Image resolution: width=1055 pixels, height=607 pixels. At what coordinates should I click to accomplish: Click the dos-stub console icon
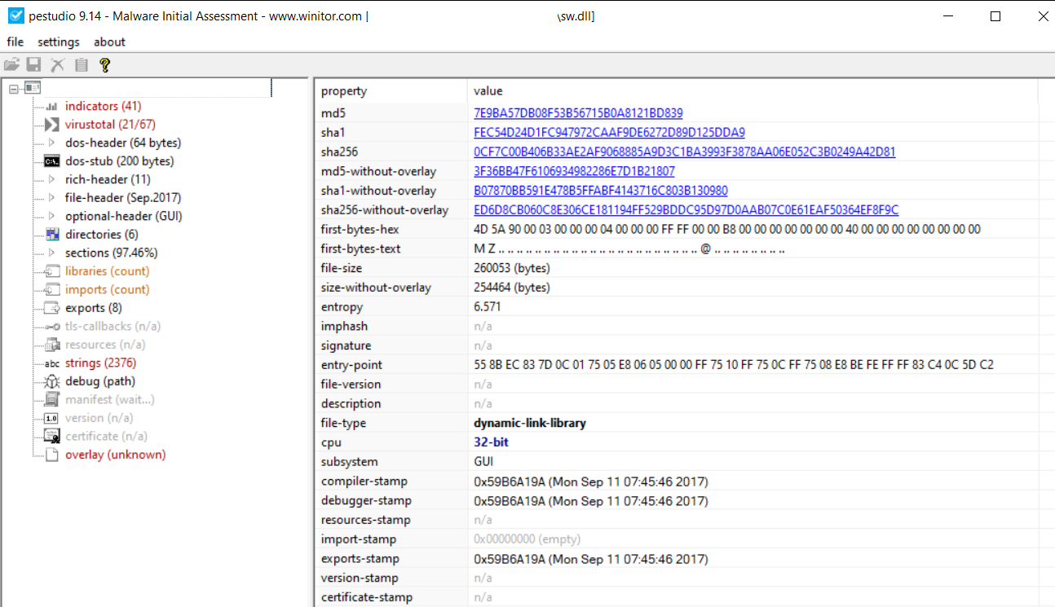(52, 161)
